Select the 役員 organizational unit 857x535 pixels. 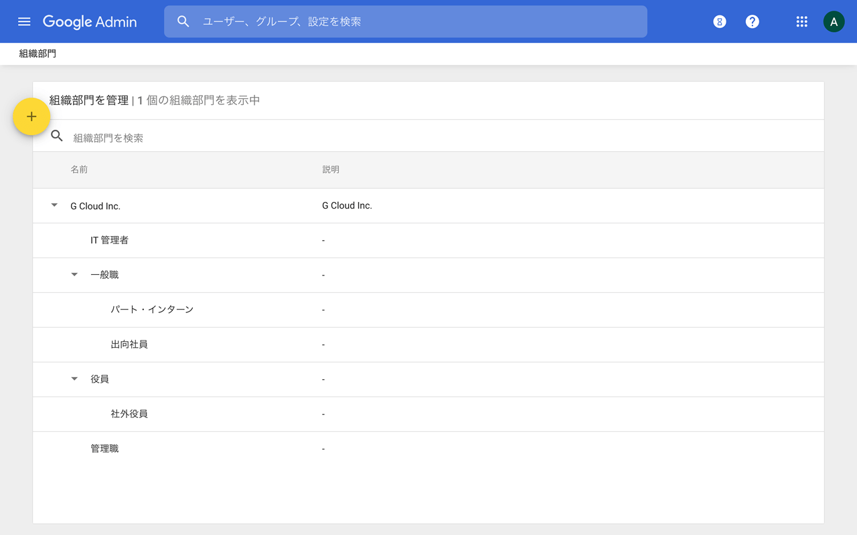tap(100, 379)
